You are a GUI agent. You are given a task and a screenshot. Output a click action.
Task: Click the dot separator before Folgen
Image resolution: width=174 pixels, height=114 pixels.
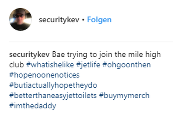pos(83,20)
